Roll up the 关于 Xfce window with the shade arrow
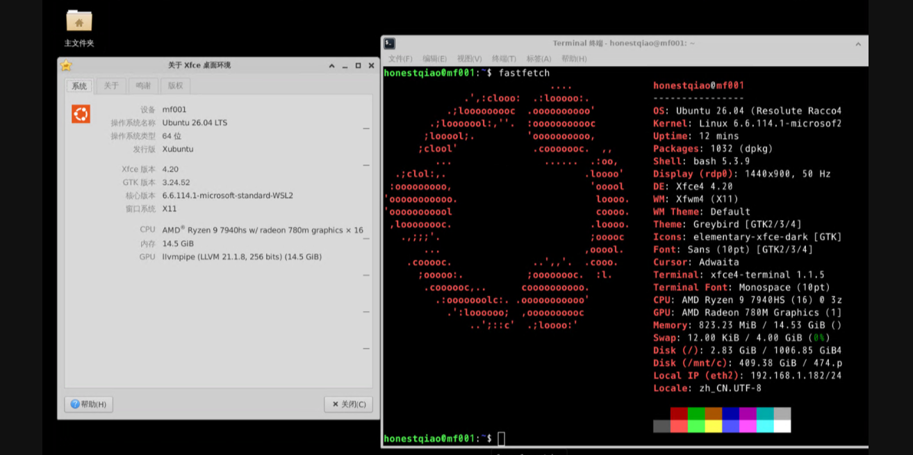Viewport: 913px width, 455px height. (x=332, y=66)
